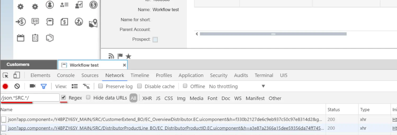Open the Elements panel tab

tap(40, 75)
